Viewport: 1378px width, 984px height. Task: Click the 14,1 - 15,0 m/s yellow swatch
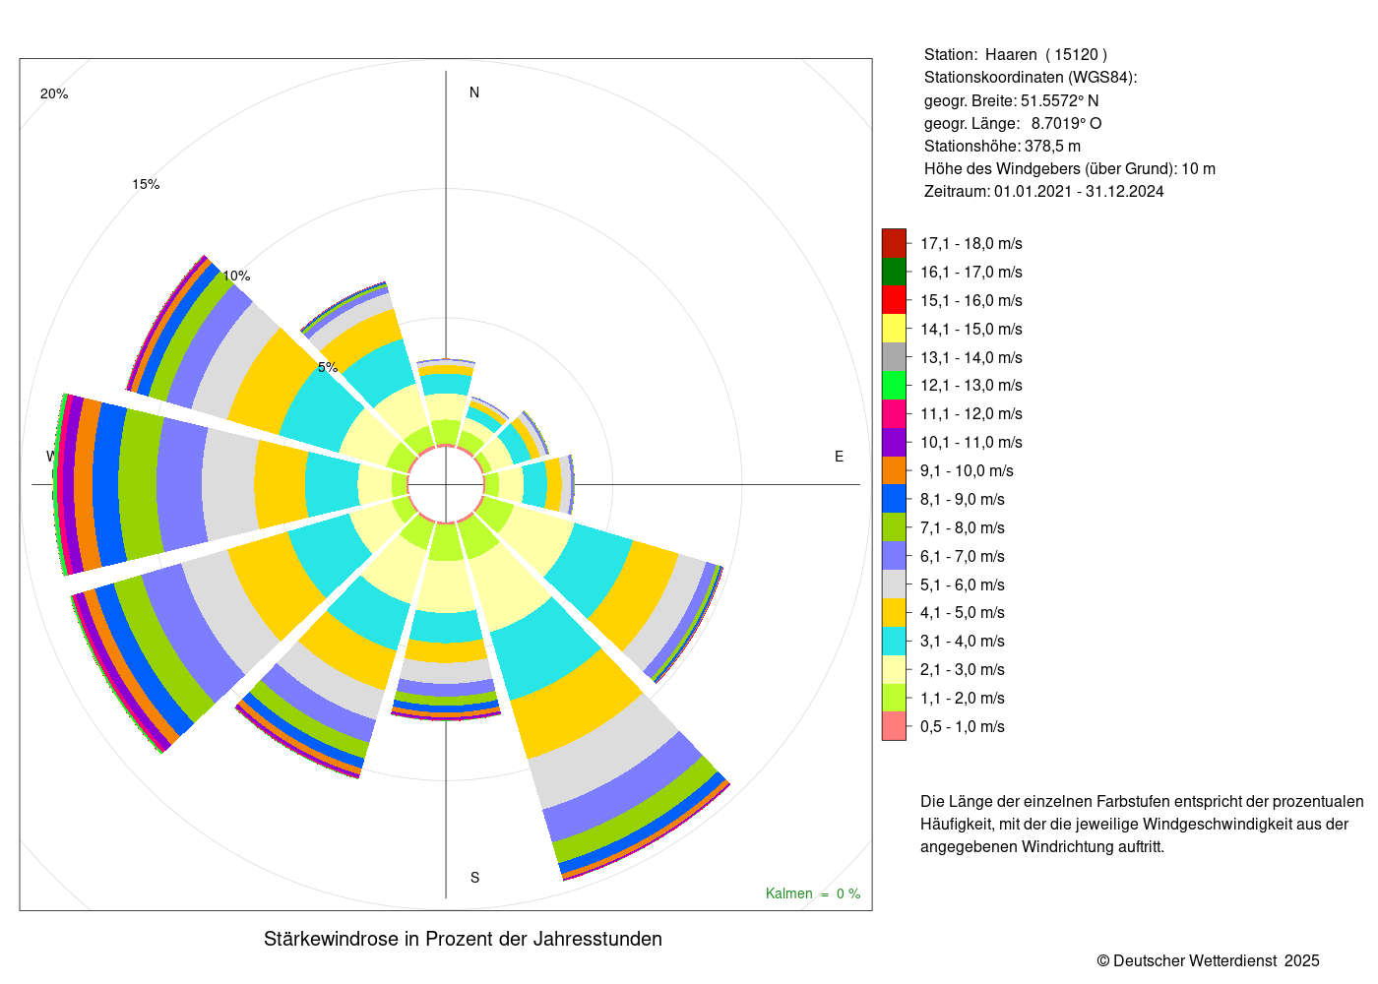[894, 329]
